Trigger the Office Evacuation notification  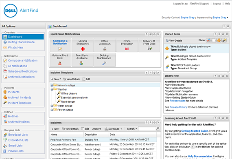pyautogui.click(x=127, y=45)
